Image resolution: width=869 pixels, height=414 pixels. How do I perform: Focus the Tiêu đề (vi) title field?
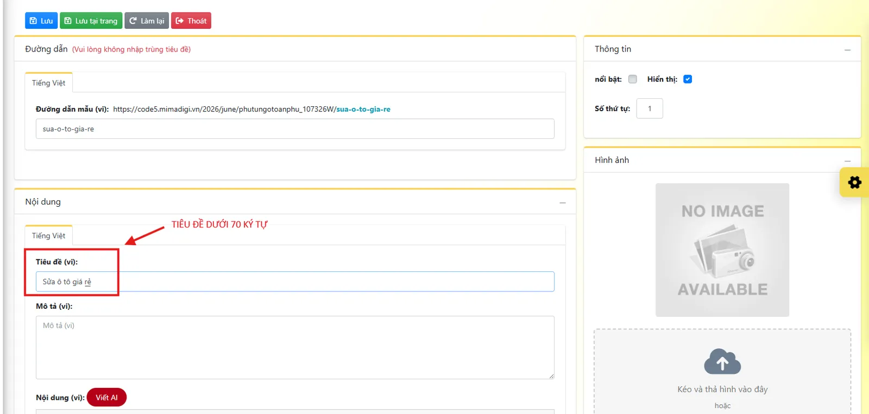click(x=295, y=282)
